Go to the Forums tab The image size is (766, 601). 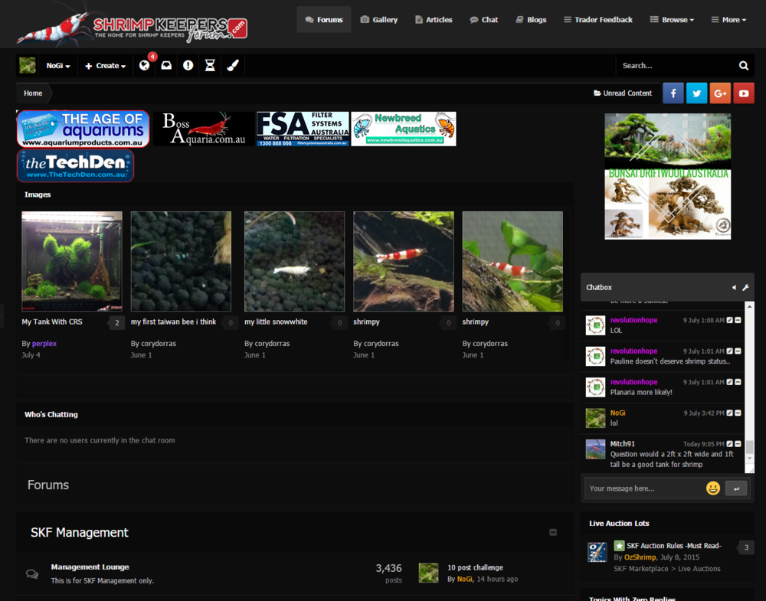[324, 20]
